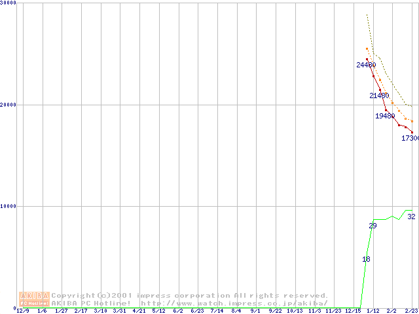Click the 1/27 date label
Screen dimensions: 419x314
(62, 311)
